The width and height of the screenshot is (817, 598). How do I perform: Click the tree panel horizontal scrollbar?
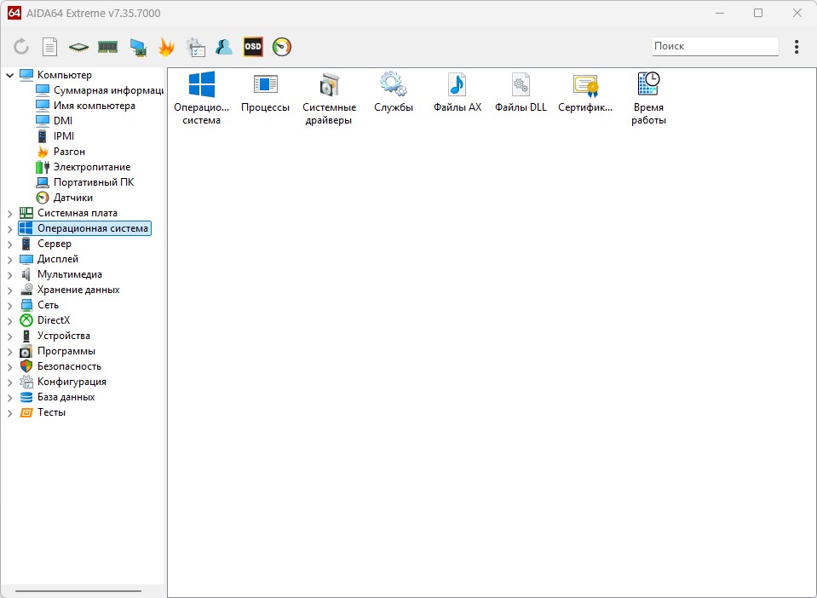point(78,590)
